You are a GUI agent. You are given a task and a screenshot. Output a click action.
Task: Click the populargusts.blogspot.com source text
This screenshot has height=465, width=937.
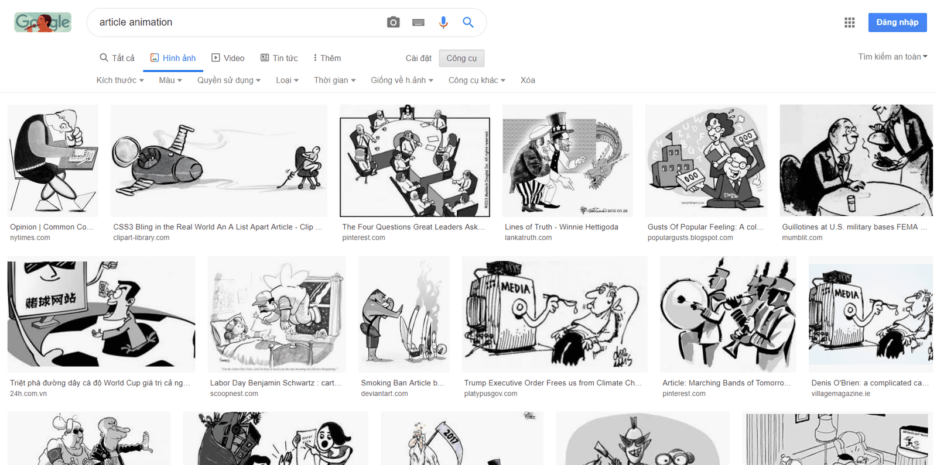[690, 238]
